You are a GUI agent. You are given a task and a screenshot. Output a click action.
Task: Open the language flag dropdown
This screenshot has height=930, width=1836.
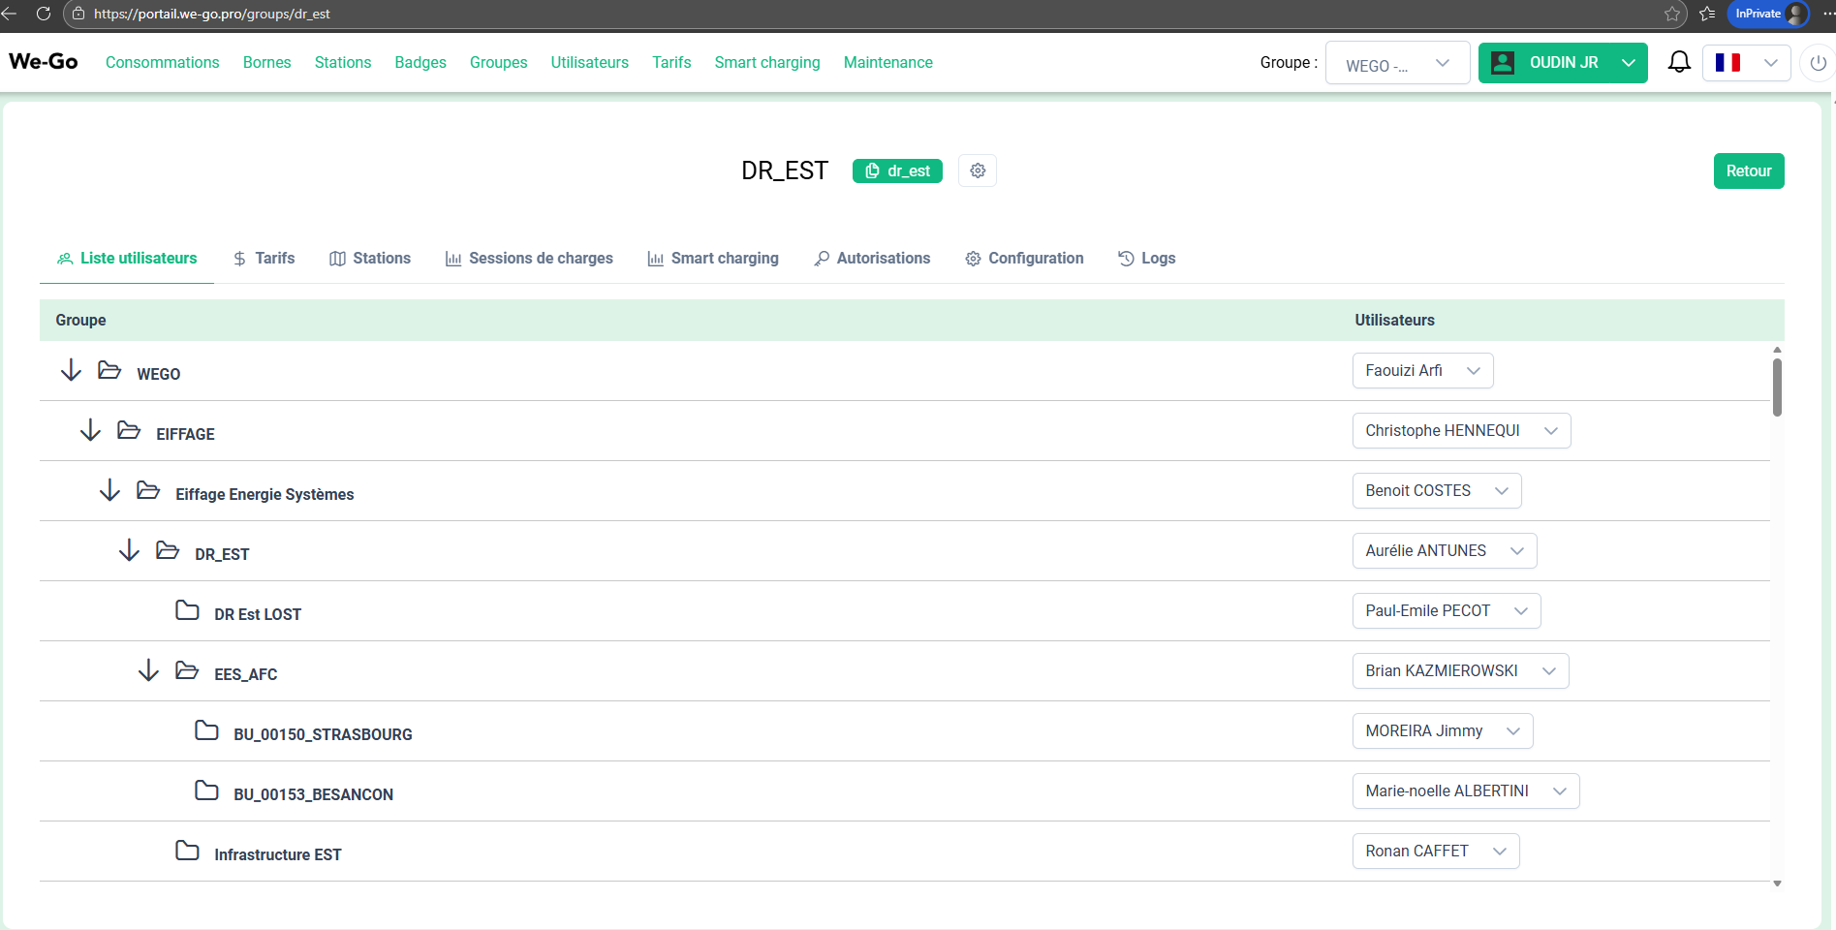(1746, 63)
